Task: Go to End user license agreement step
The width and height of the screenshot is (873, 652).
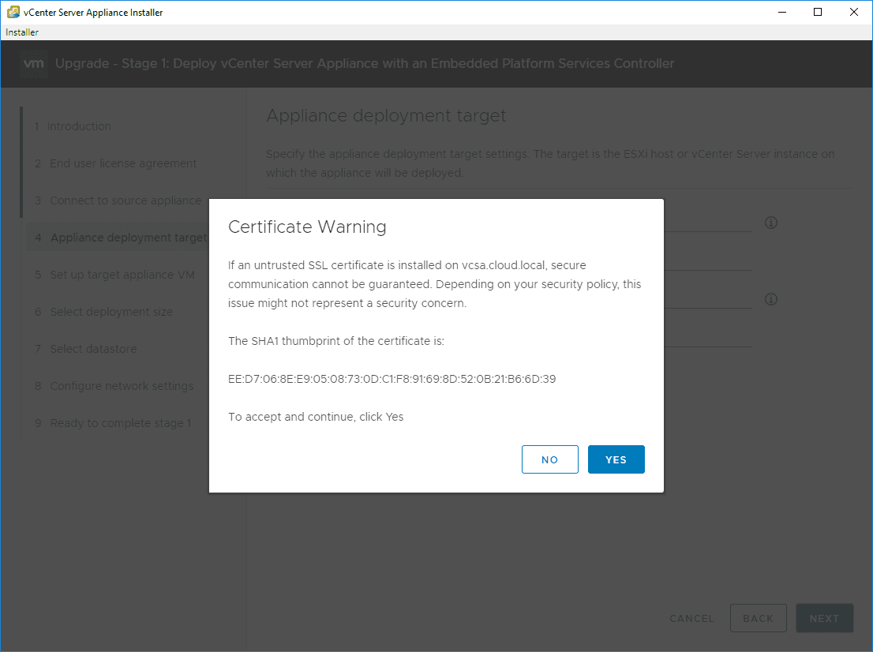Action: point(123,163)
